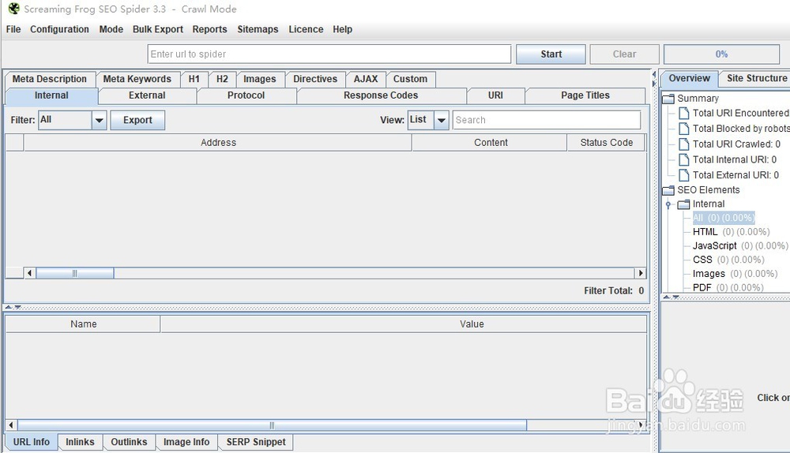Viewport: 790px width, 453px height.
Task: Switch to the Directives tab
Action: [315, 79]
